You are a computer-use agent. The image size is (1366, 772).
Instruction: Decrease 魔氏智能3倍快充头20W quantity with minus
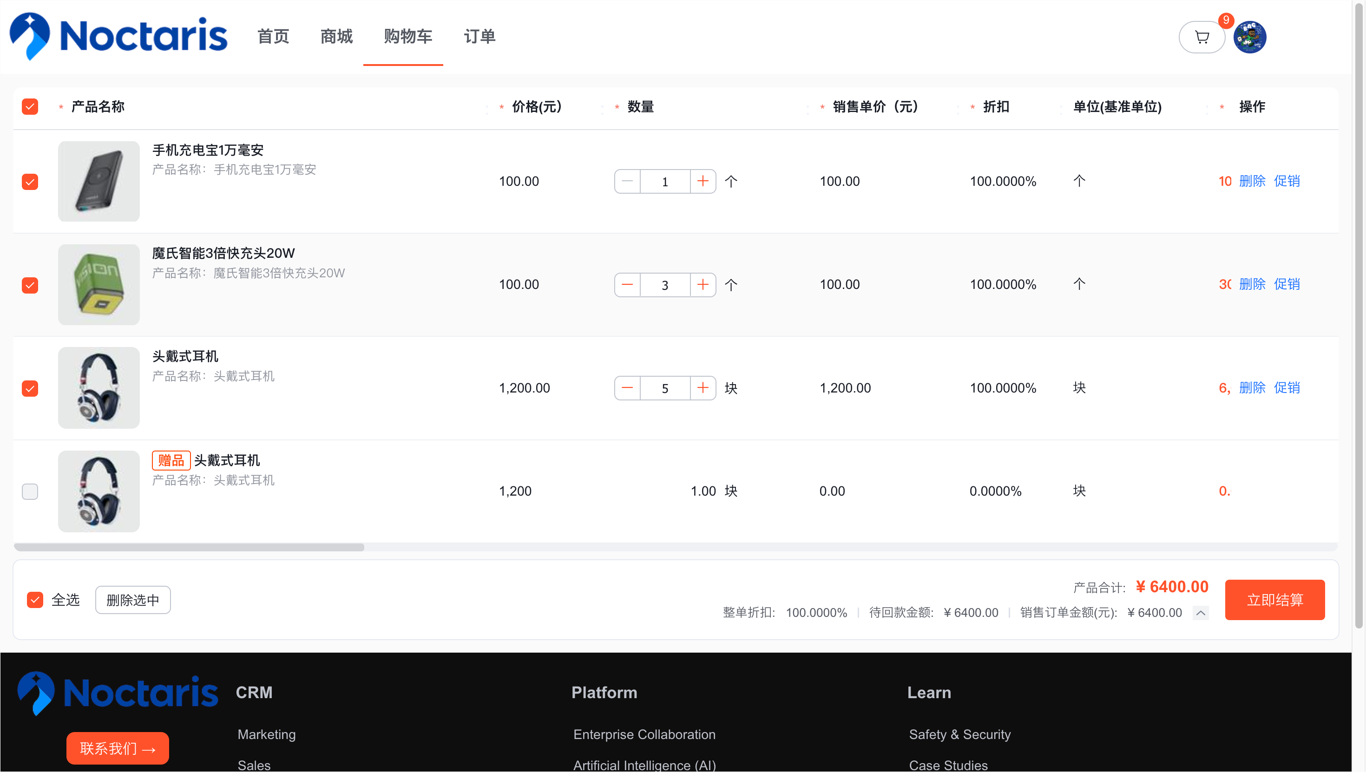(x=627, y=285)
